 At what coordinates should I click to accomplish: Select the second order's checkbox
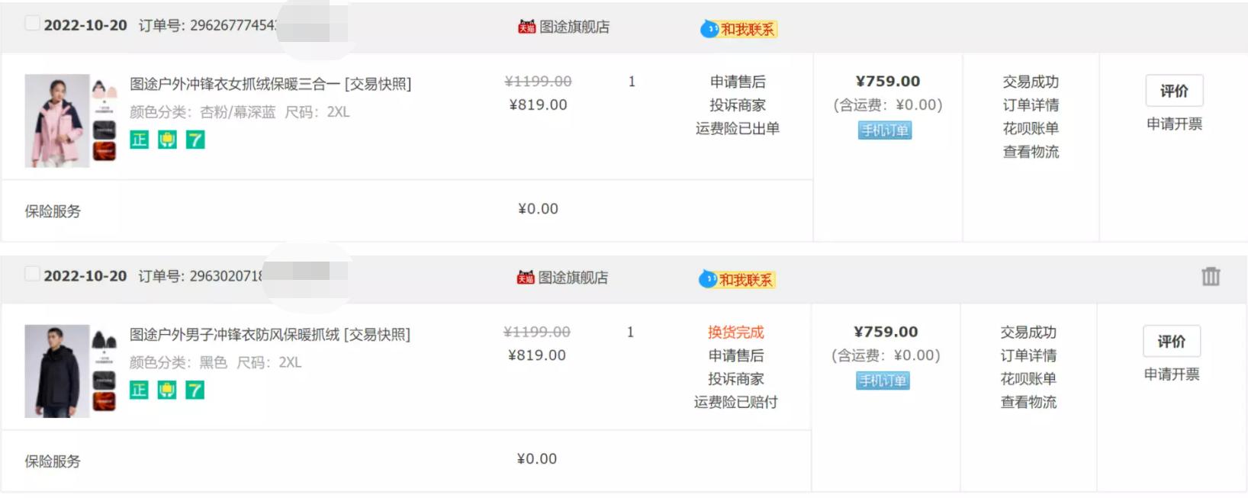pyautogui.click(x=31, y=275)
